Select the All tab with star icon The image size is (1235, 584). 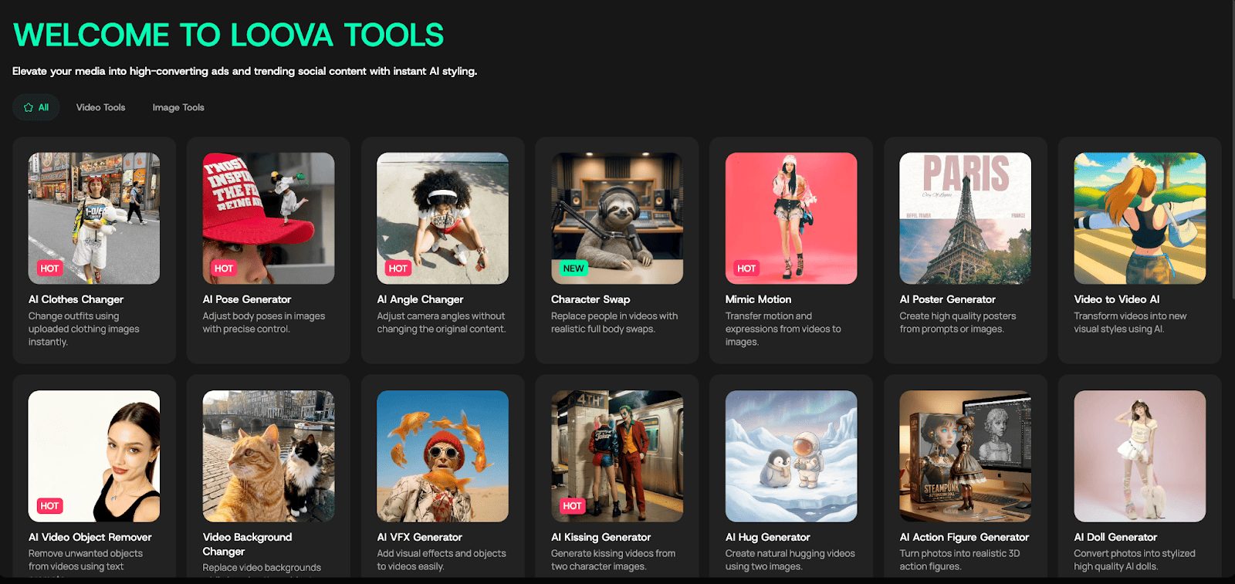click(36, 107)
